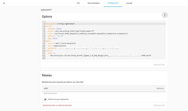Screen dimensions: 188x111
Task: Click the data_path line in editor
Action: pos(60,24)
